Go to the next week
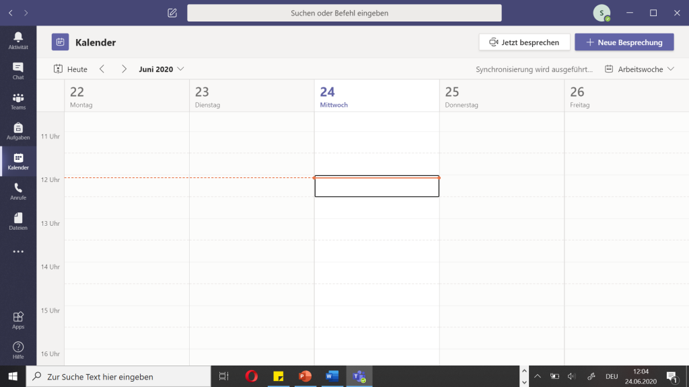Viewport: 689px width, 387px height. 124,69
